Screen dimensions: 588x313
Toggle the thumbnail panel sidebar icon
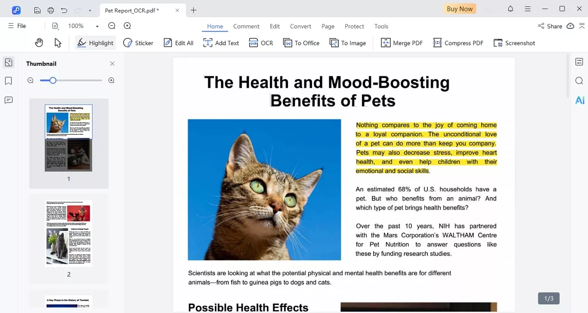9,63
